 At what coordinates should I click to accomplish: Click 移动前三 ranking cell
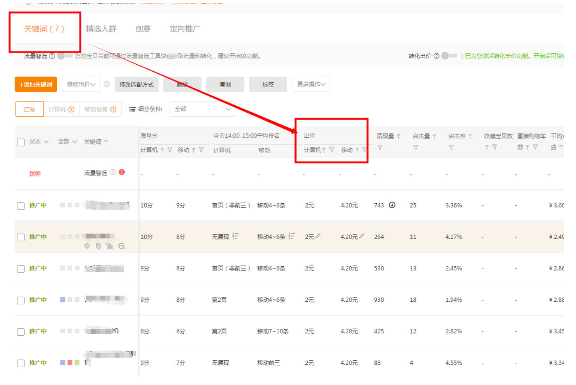[269, 363]
